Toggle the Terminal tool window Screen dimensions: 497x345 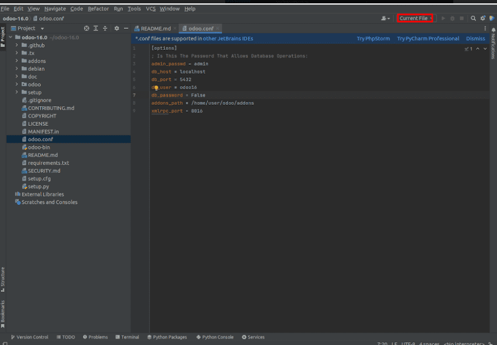[127, 337]
